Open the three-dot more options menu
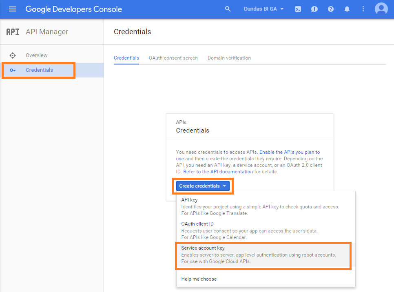394x292 pixels. pos(363,9)
